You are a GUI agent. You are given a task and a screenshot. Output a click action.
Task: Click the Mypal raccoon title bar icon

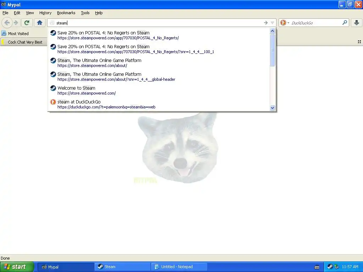(3, 4)
